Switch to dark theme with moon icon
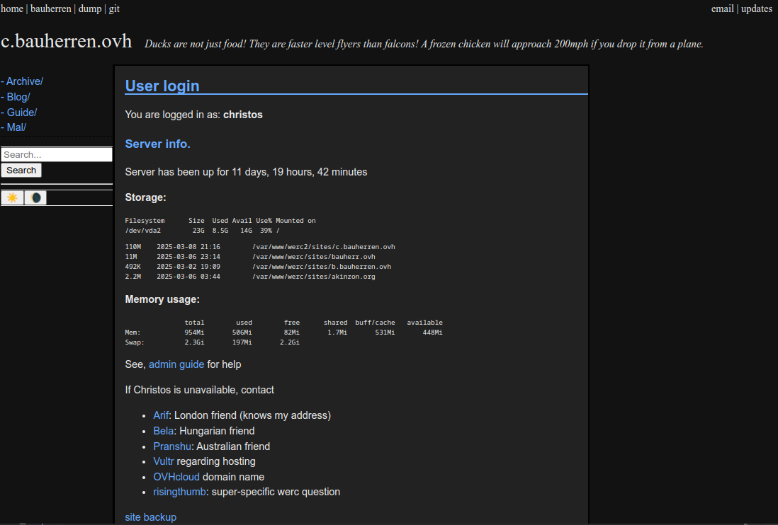This screenshot has width=778, height=525. point(35,197)
